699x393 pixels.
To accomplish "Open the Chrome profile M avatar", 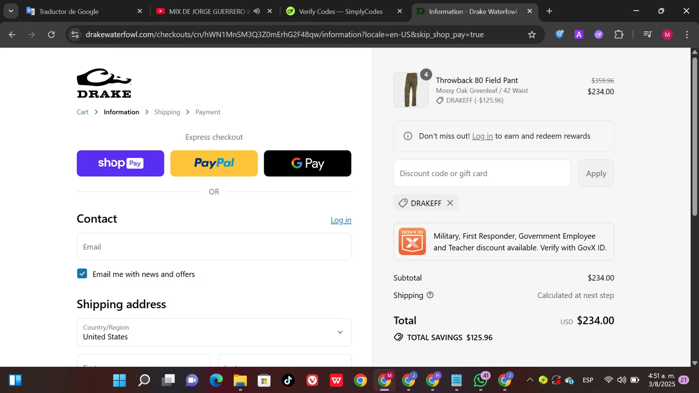I will click(x=667, y=34).
